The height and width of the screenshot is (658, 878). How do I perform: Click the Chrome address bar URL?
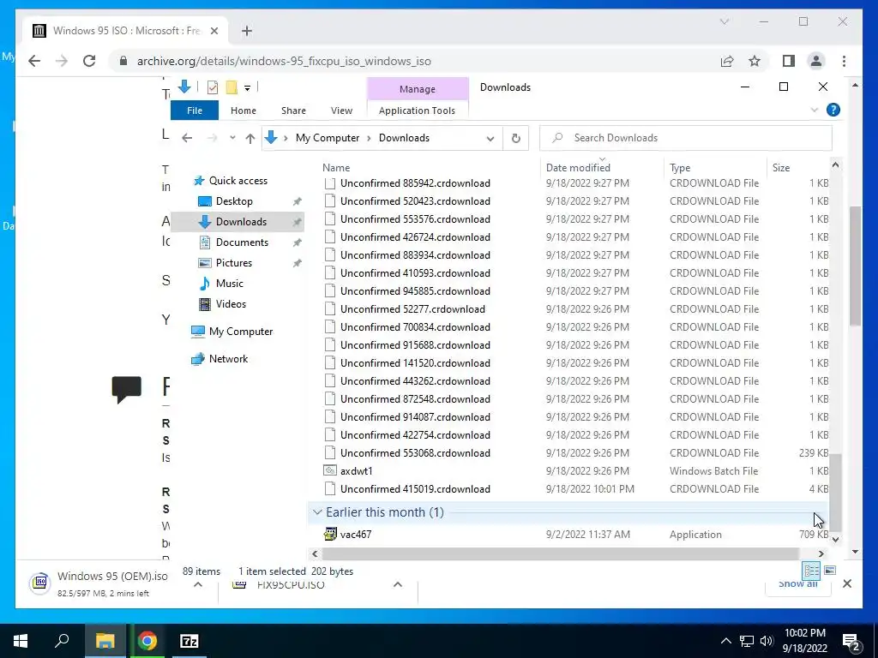coord(284,61)
